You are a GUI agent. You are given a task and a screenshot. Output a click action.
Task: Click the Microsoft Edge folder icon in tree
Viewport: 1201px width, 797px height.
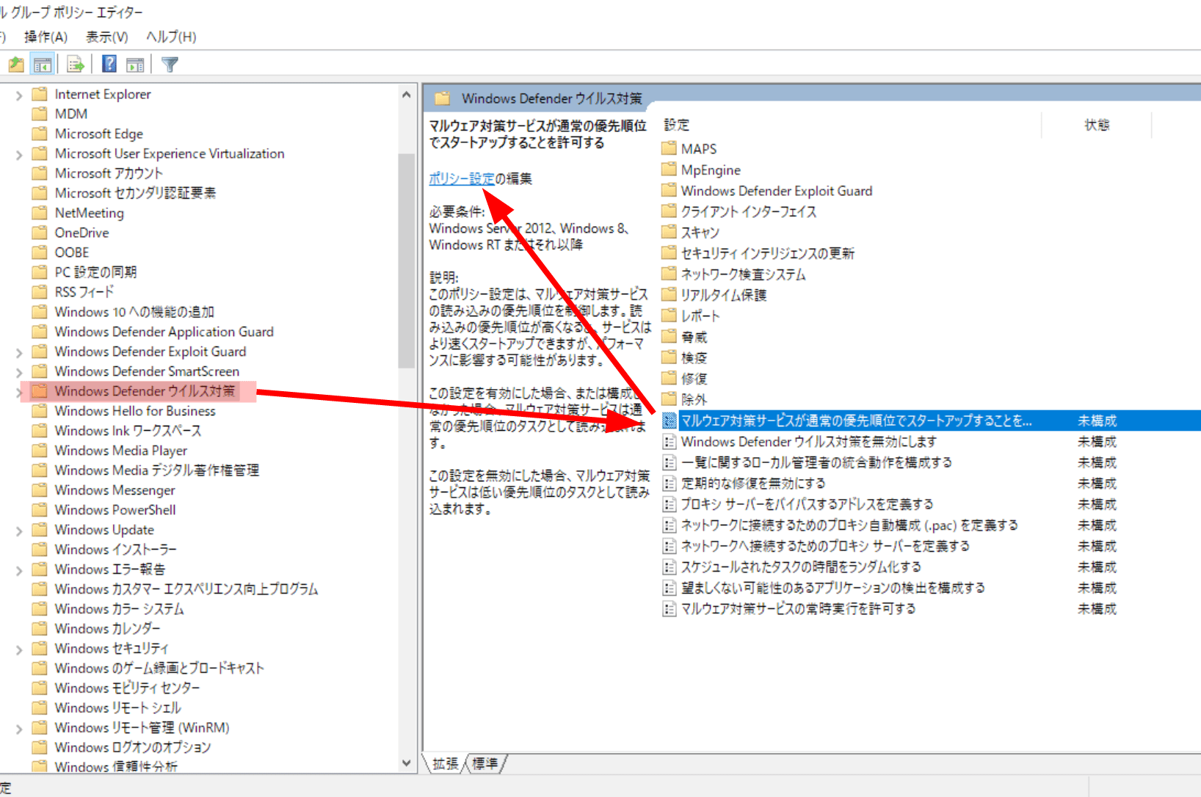(40, 134)
